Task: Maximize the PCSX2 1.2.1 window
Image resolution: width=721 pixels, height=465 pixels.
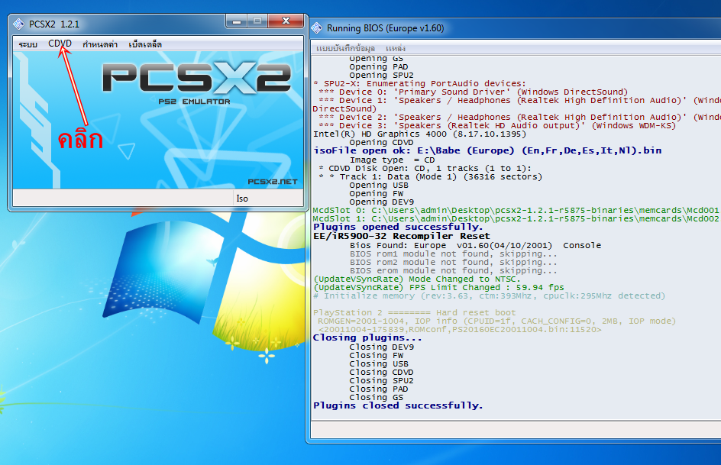Action: (257, 21)
